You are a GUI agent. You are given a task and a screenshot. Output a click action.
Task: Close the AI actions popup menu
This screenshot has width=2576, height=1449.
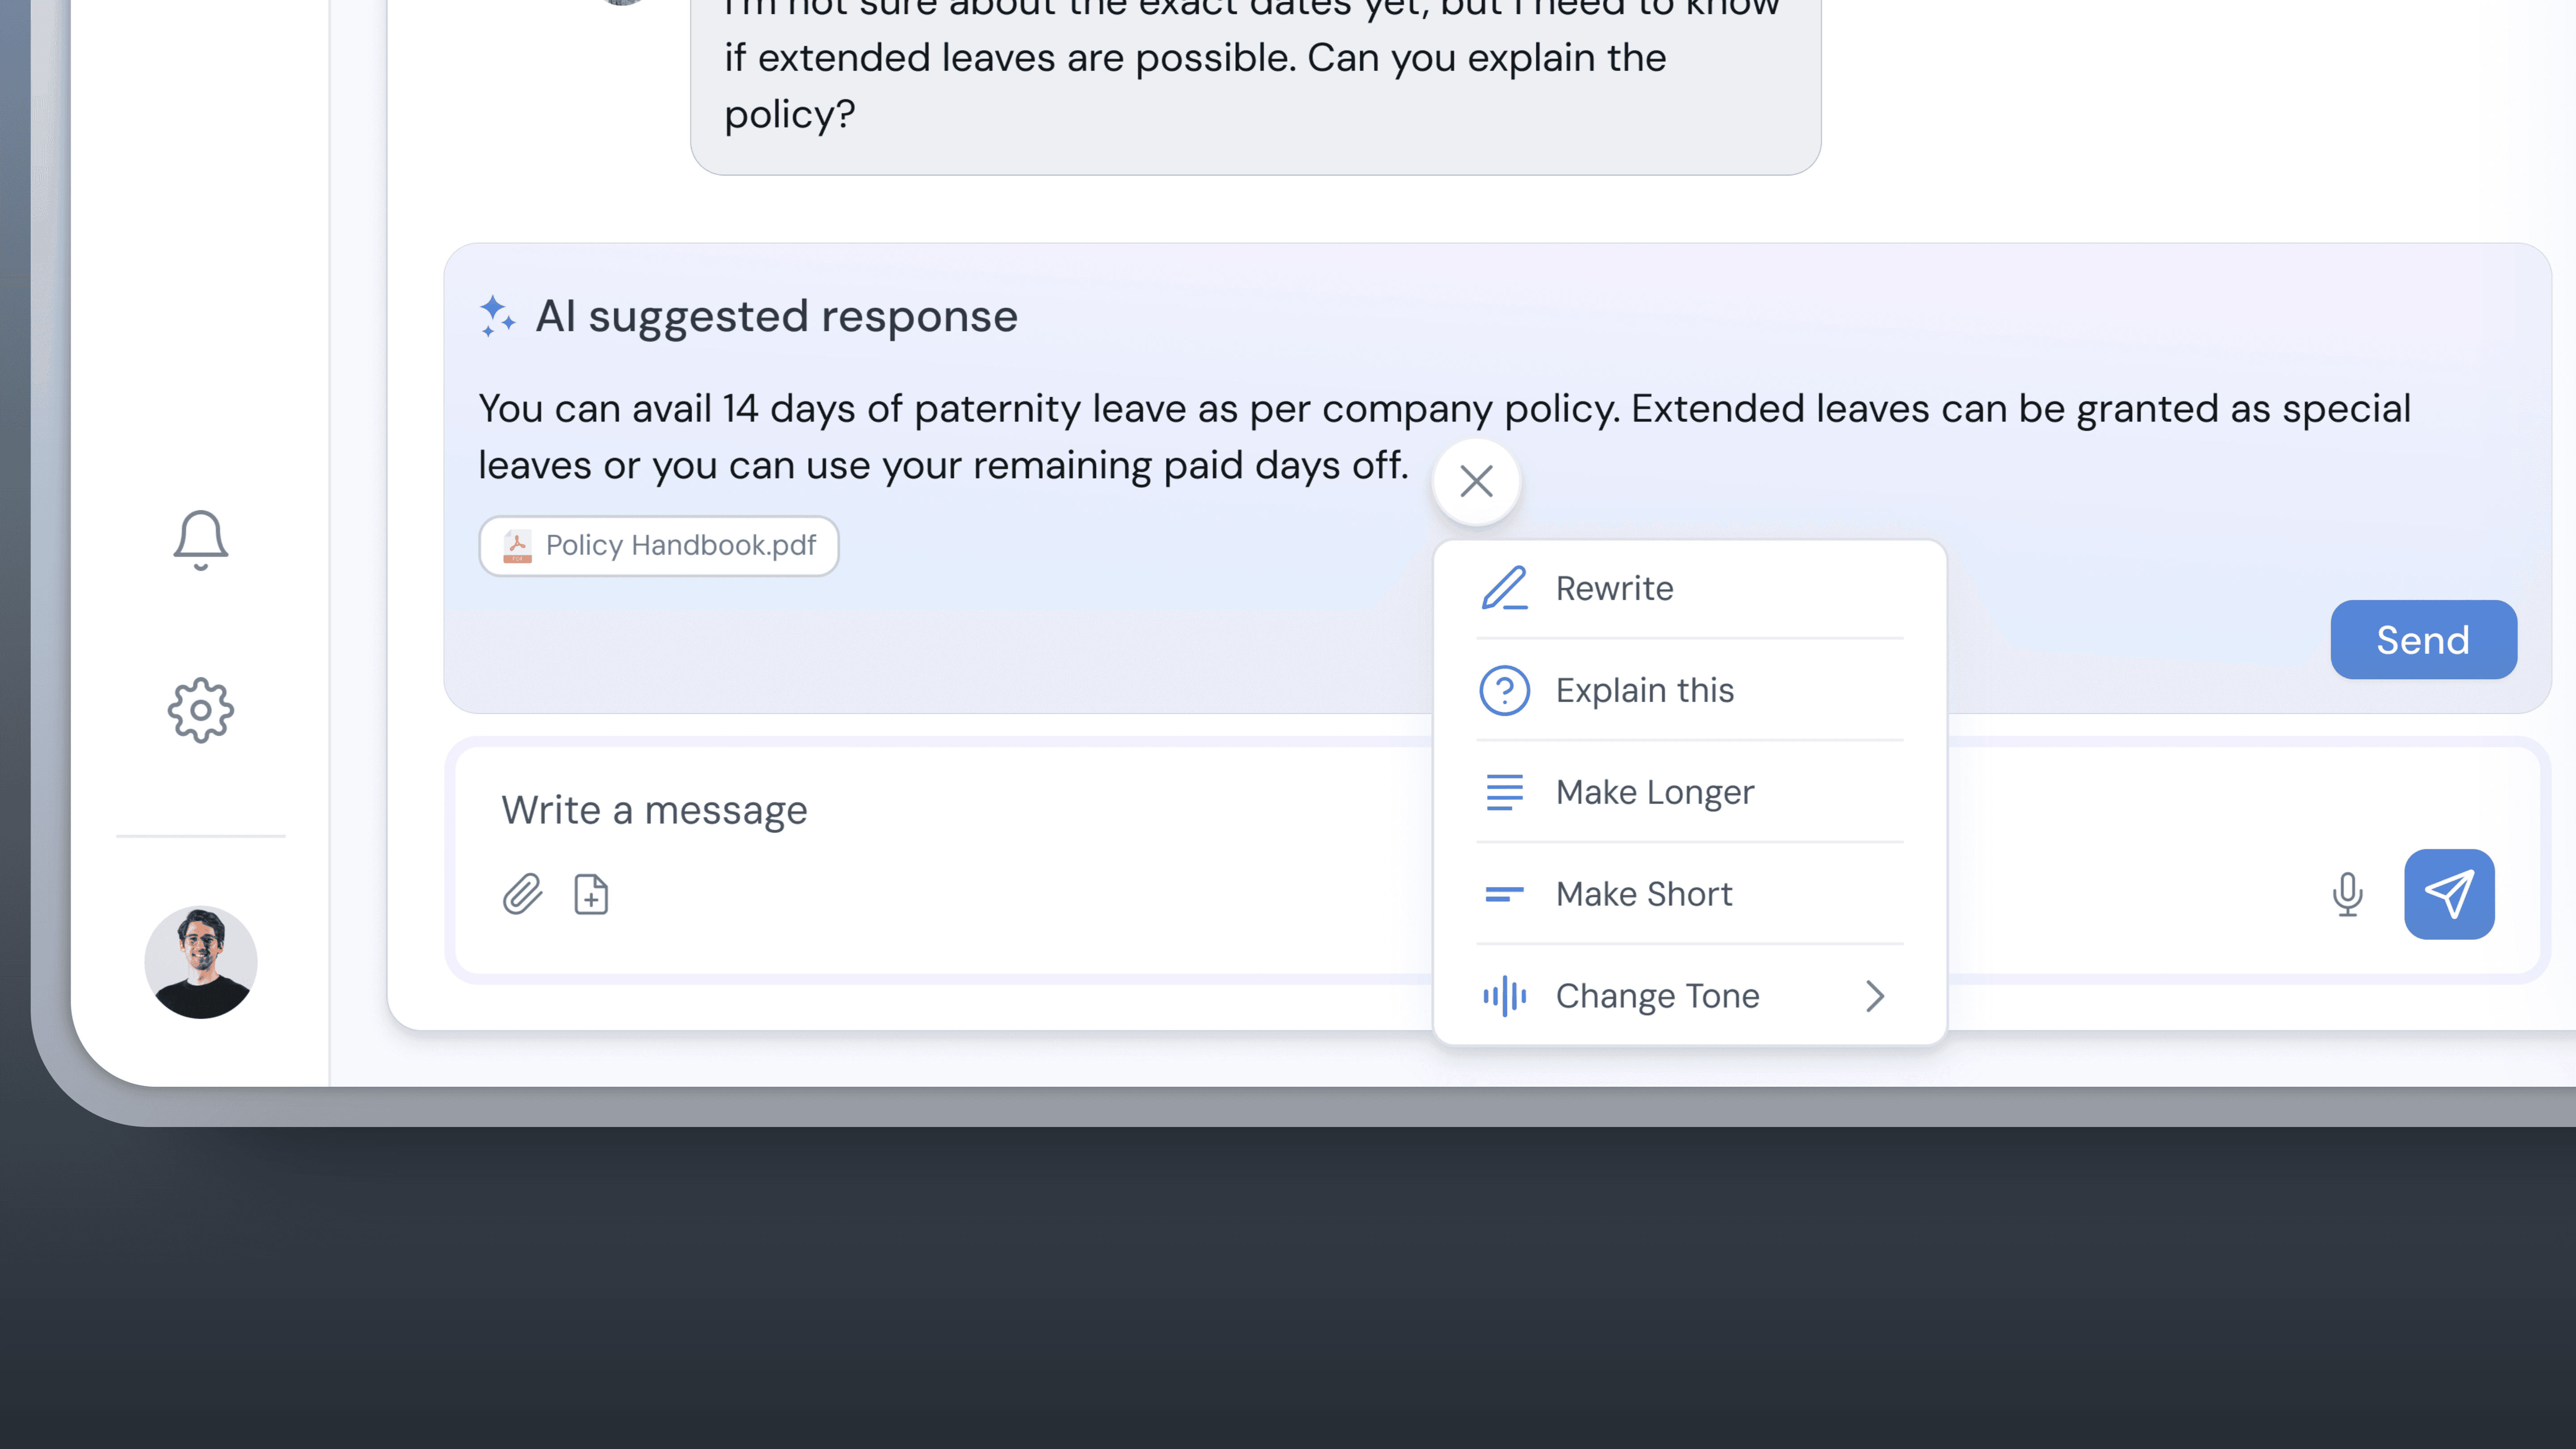[x=1476, y=482]
